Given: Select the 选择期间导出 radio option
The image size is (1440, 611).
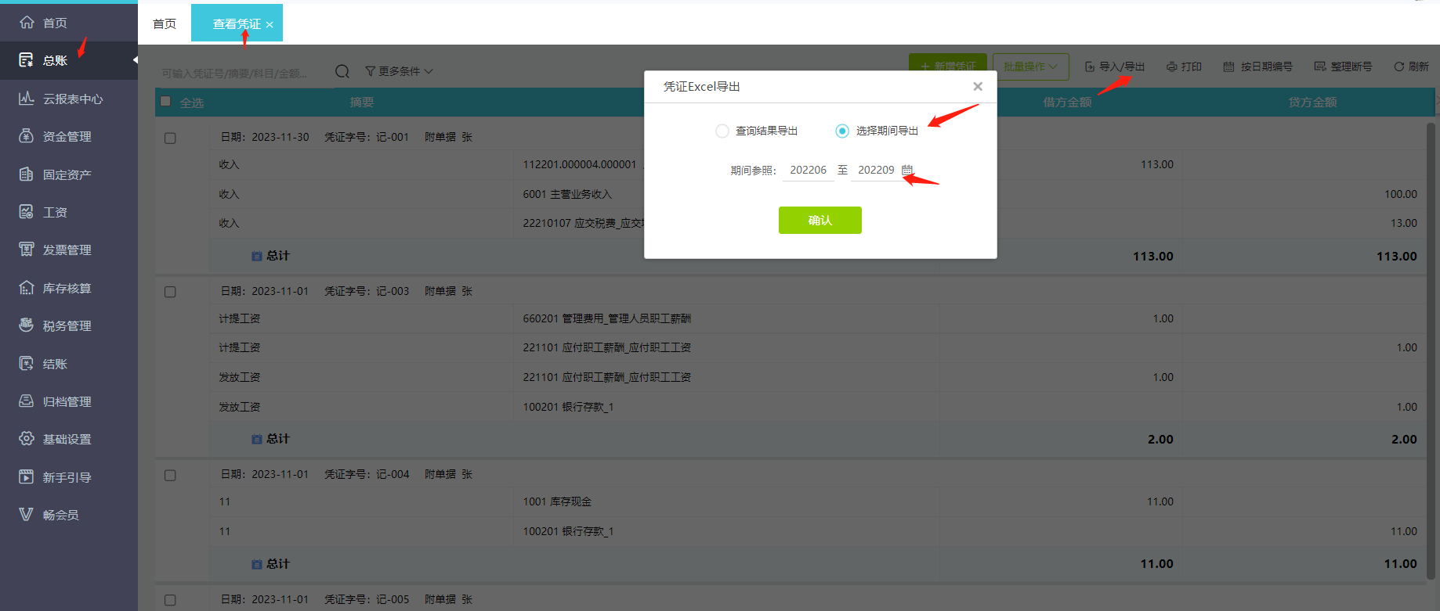Looking at the screenshot, I should coord(842,131).
